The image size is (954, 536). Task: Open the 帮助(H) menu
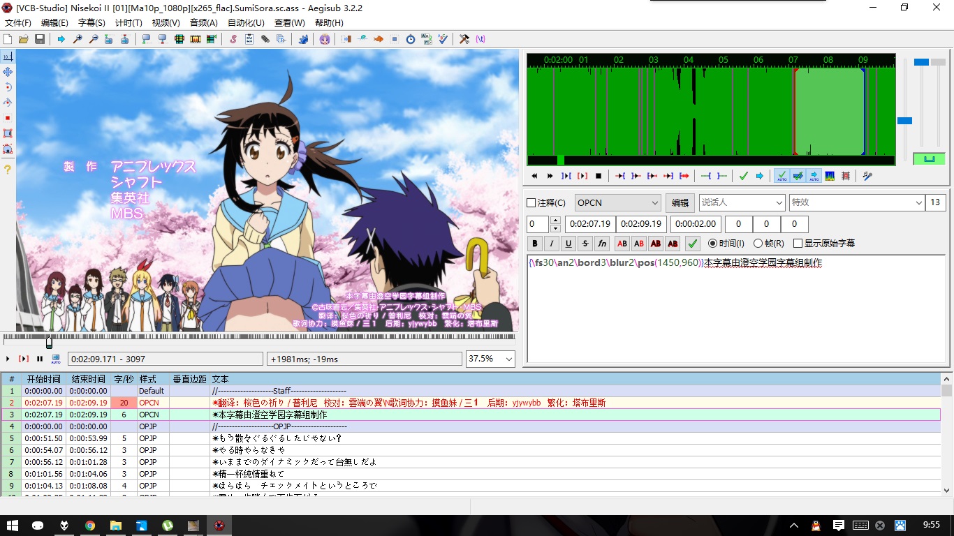tap(329, 23)
